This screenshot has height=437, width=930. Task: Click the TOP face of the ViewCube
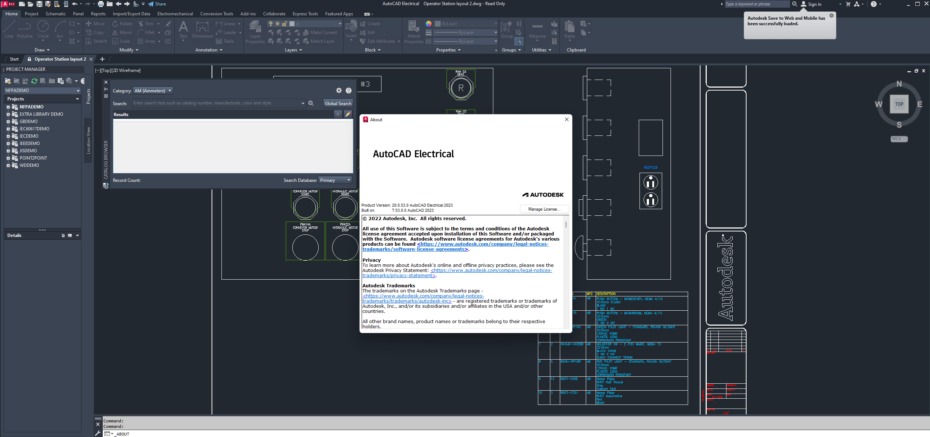899,104
